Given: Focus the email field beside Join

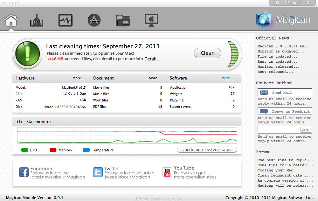Looking at the screenshot, I should coord(279,130).
